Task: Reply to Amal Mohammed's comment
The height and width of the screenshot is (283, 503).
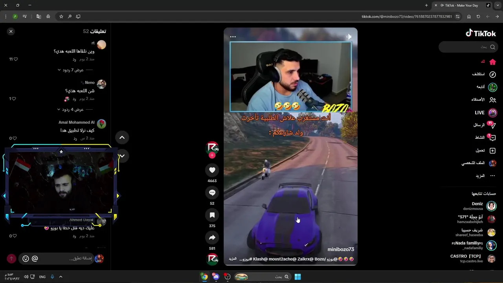Action: 75,138
